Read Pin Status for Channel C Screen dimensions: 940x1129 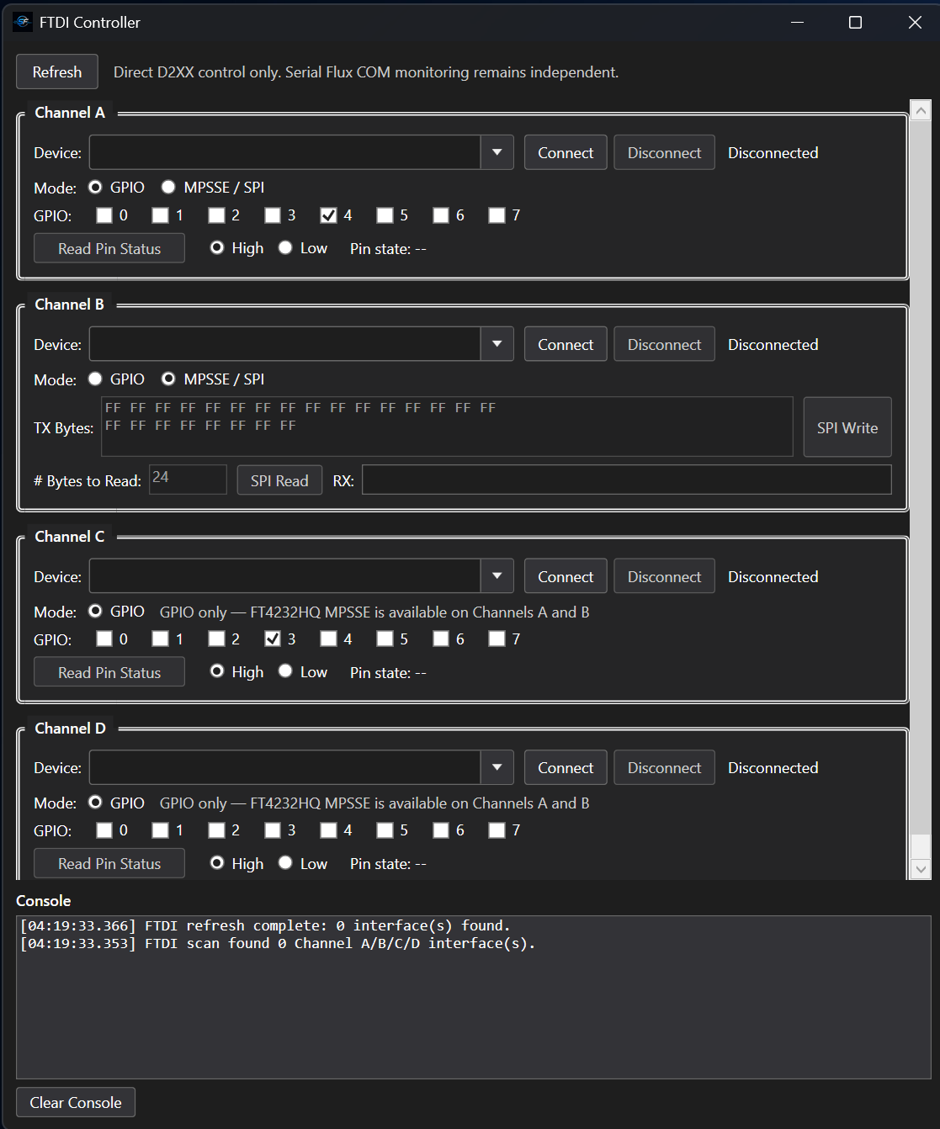(109, 672)
